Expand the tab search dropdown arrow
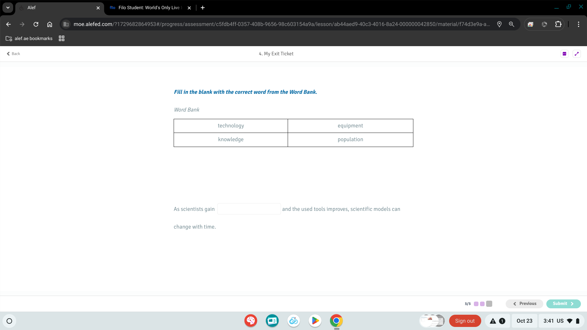 (x=8, y=8)
